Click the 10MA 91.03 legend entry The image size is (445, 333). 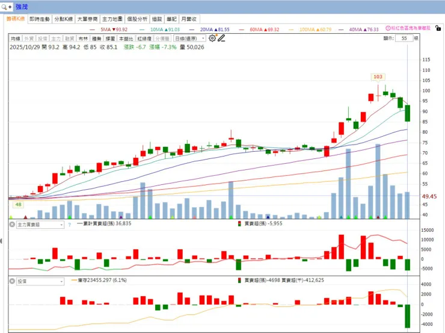159,30
